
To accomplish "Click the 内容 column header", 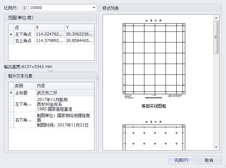I will [65, 85].
